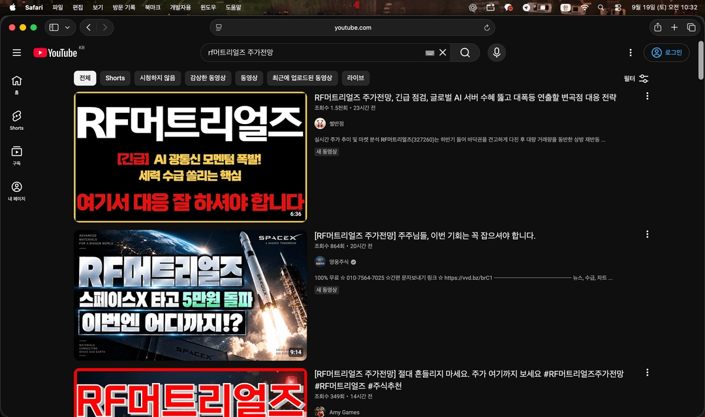The height and width of the screenshot is (417, 705).
Task: Click the magnifier search button
Action: pyautogui.click(x=465, y=53)
